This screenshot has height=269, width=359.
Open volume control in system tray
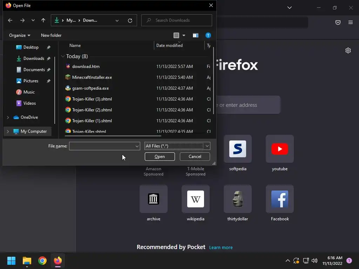(x=314, y=261)
